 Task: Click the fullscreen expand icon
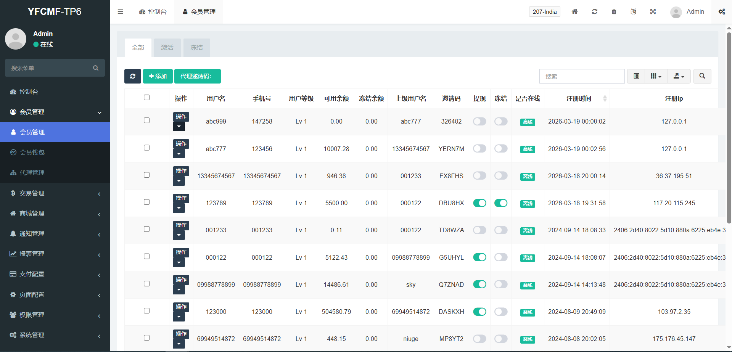tap(653, 12)
